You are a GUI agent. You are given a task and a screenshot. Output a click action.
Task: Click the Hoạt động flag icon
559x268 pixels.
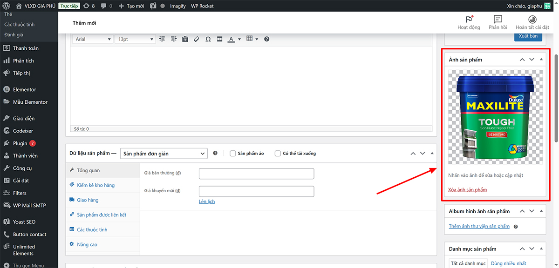click(469, 20)
